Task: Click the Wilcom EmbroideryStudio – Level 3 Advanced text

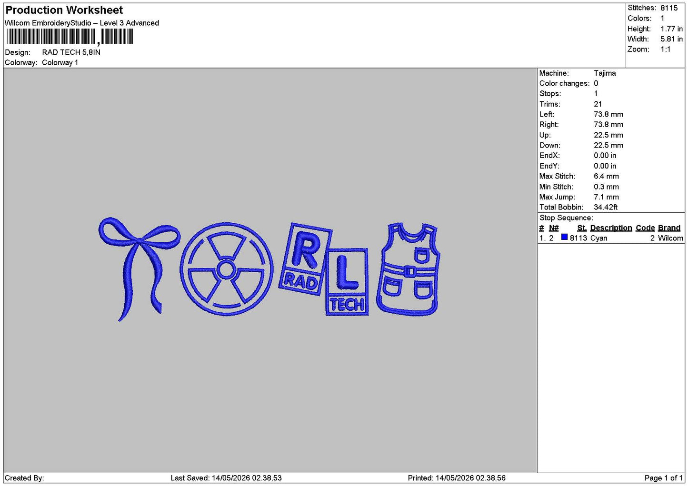Action: 82,23
